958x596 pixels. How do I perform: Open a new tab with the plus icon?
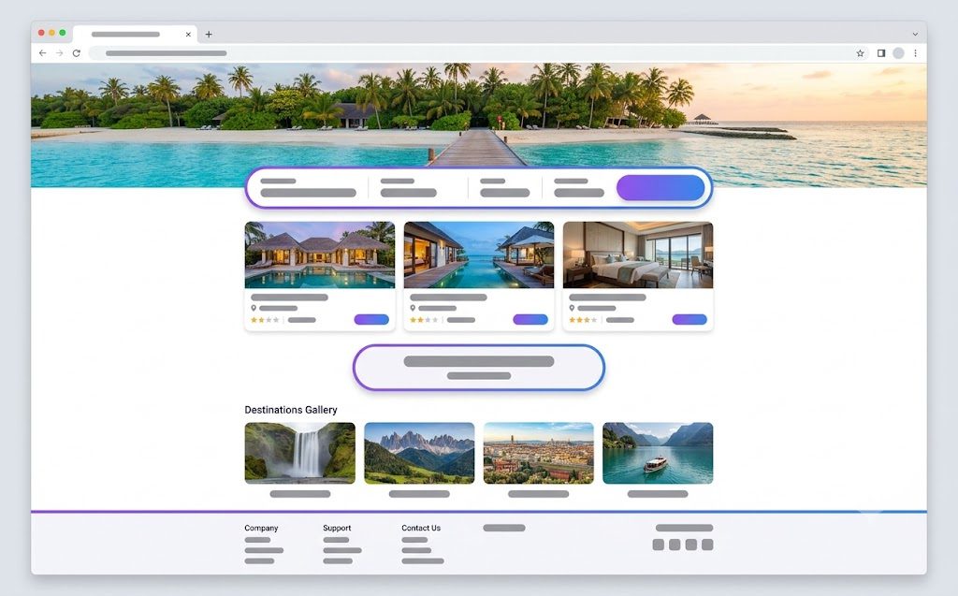click(x=209, y=35)
